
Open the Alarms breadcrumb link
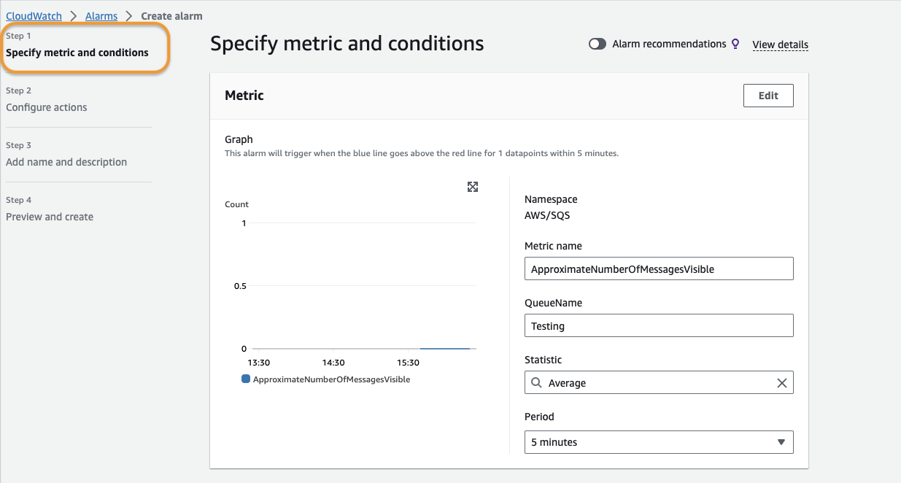pyautogui.click(x=101, y=16)
